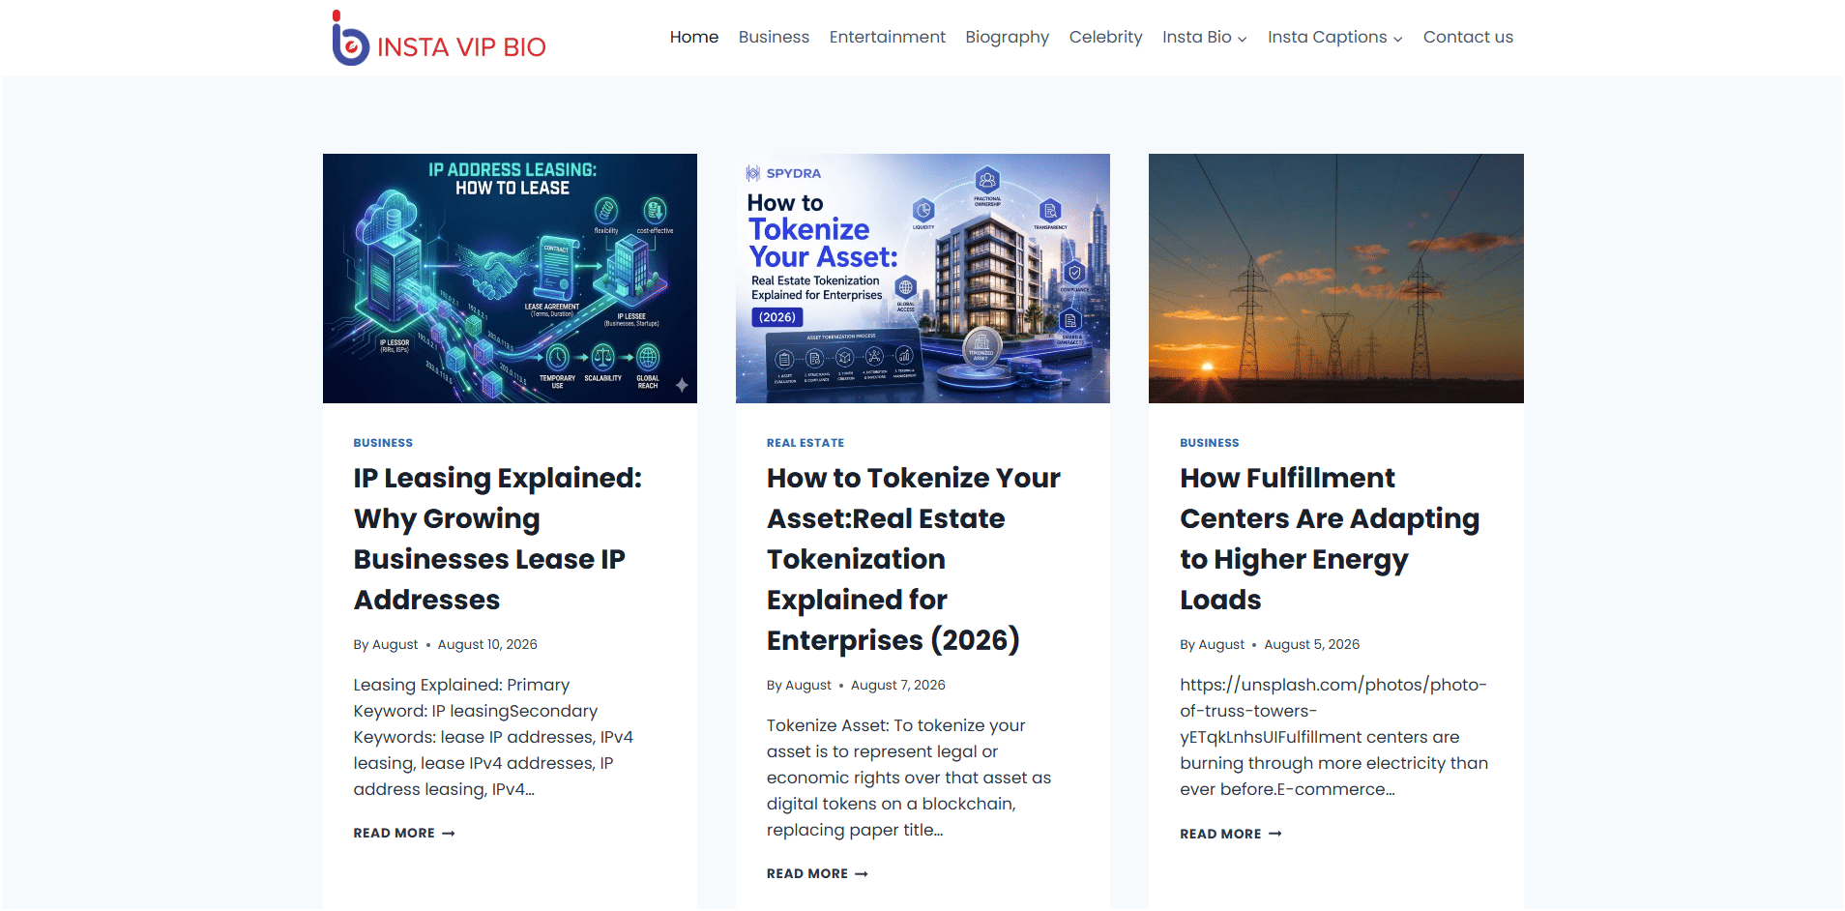Select Biography in the navigation bar
Image resolution: width=1845 pixels, height=911 pixels.
tap(1007, 37)
